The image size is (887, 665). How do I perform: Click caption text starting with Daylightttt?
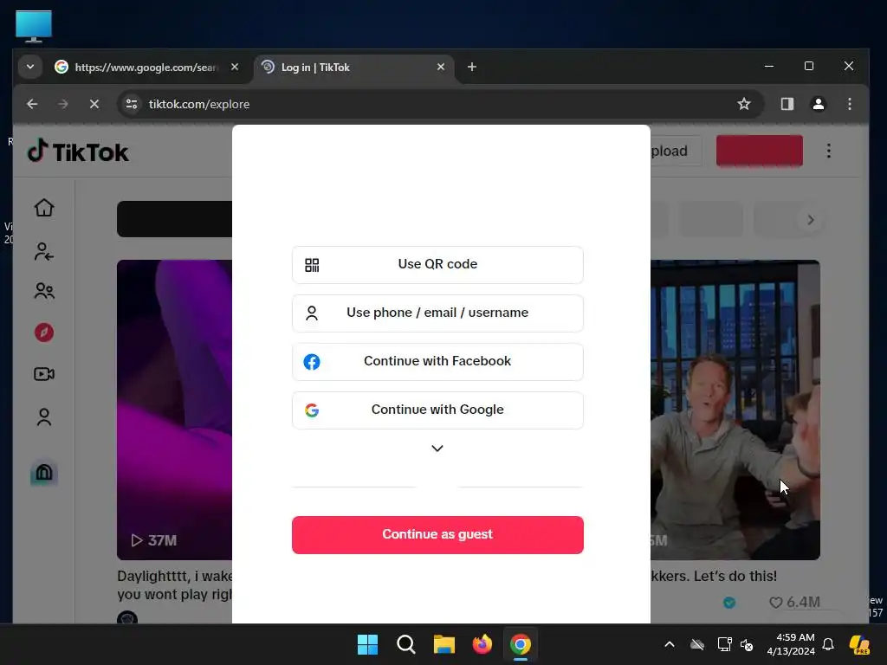click(174, 585)
